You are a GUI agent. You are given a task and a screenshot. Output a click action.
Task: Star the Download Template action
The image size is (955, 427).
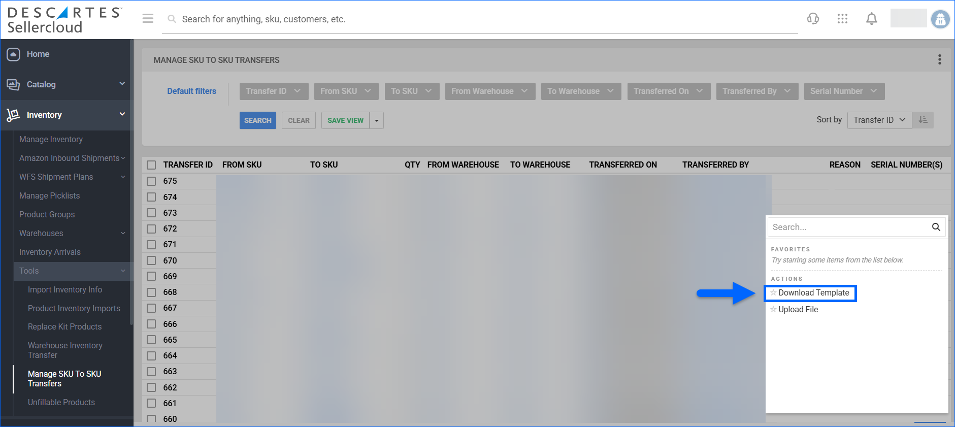pyautogui.click(x=773, y=293)
